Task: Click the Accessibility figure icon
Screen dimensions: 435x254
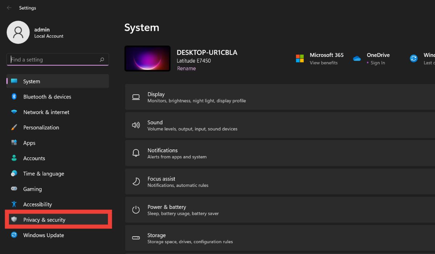Action: click(x=14, y=204)
